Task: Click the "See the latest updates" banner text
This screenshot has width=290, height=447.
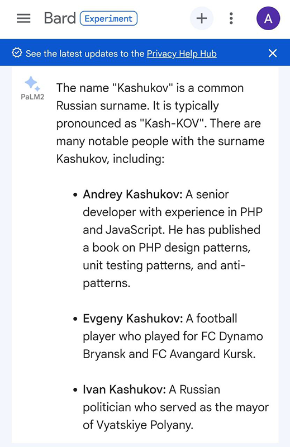Action: click(x=85, y=54)
